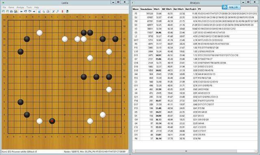Viewport: 260px width, 155px height.
Task: Sort by the Move column header
Action: click(136, 9)
